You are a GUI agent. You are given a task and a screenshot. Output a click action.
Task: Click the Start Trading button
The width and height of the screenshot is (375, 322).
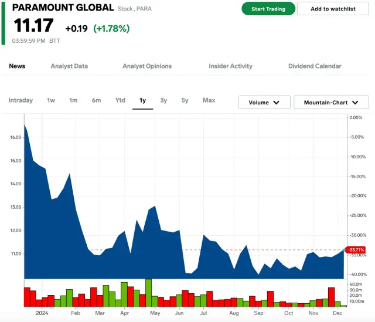(268, 9)
